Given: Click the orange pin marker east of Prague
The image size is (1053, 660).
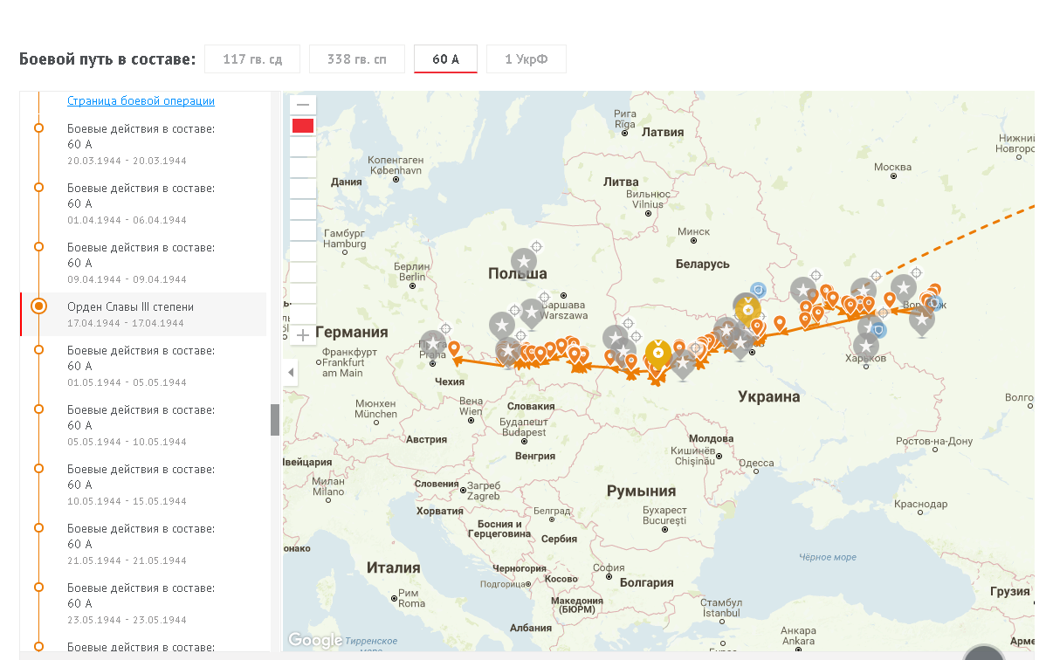Looking at the screenshot, I should click(x=454, y=349).
